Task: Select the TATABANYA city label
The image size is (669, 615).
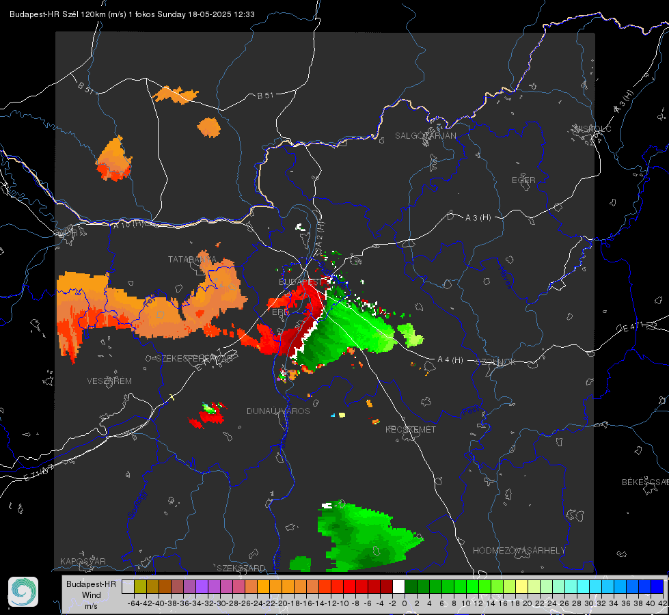Action: click(193, 260)
